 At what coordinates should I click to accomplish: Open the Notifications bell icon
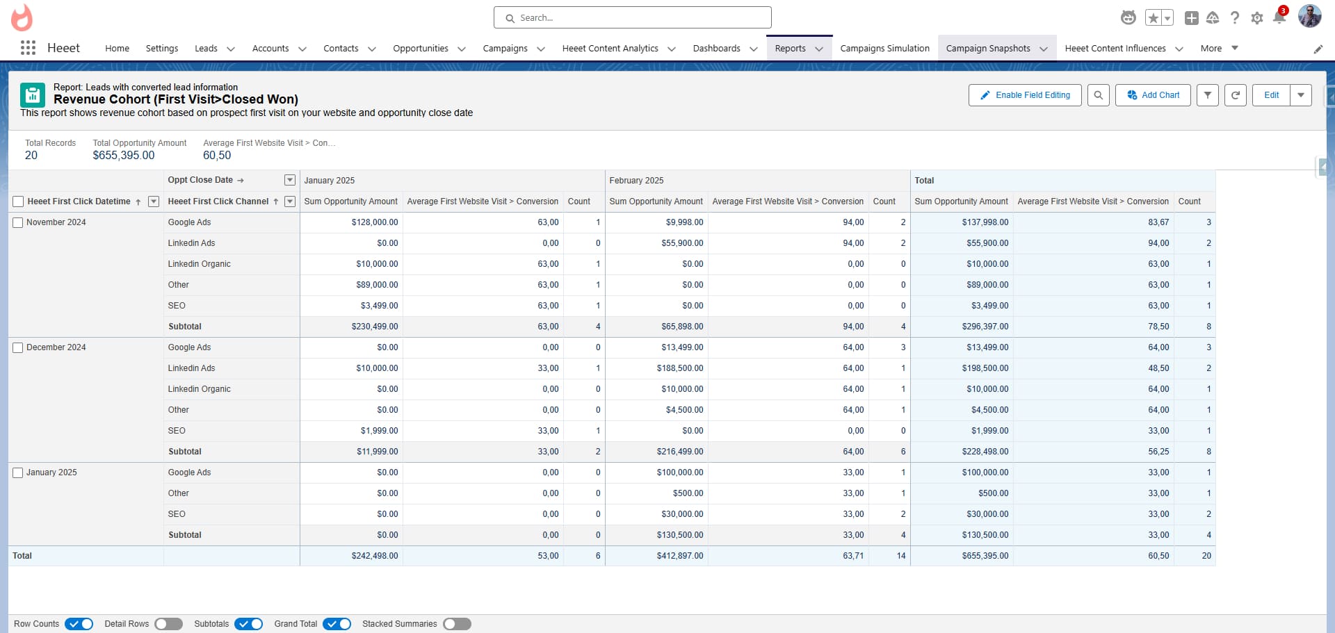[1279, 17]
